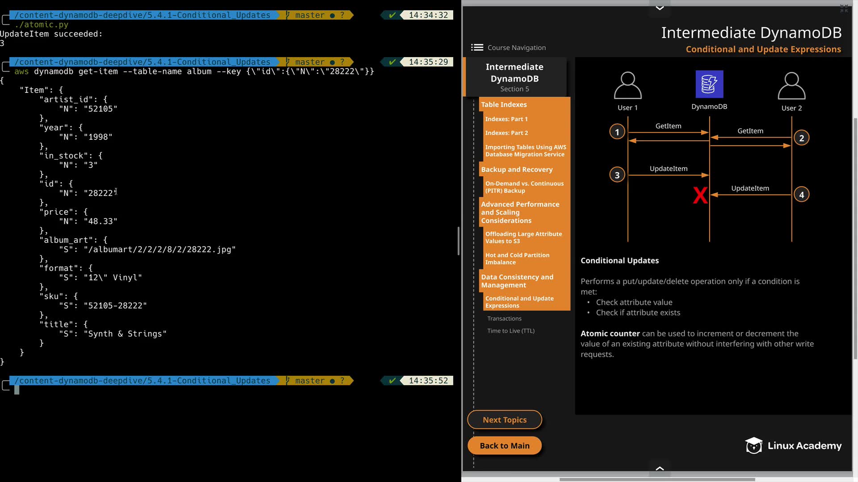Click the Linux Academy owl logo

point(753,445)
